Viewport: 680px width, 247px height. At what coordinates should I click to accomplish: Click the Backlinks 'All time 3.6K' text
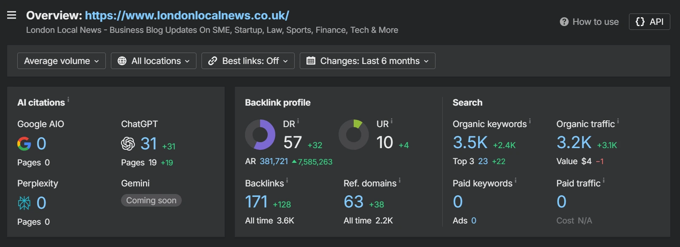tap(270, 220)
